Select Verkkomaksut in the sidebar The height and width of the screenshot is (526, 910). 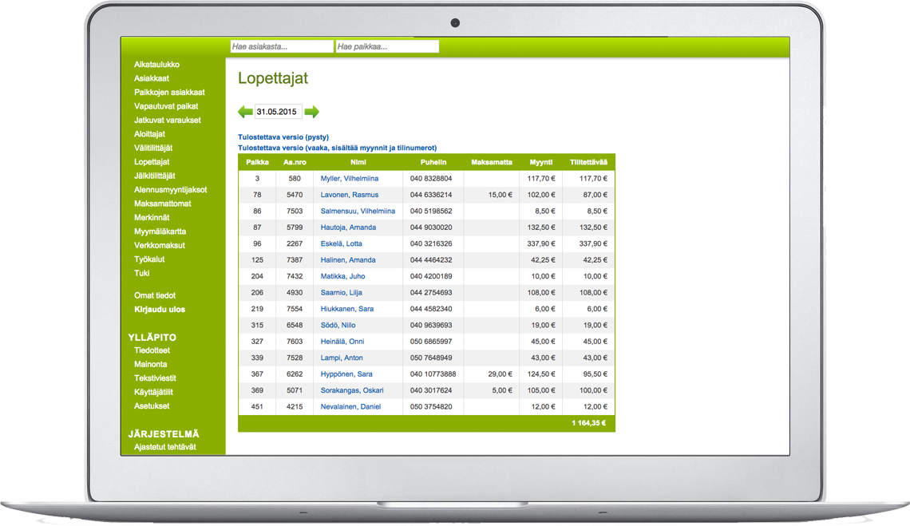160,245
